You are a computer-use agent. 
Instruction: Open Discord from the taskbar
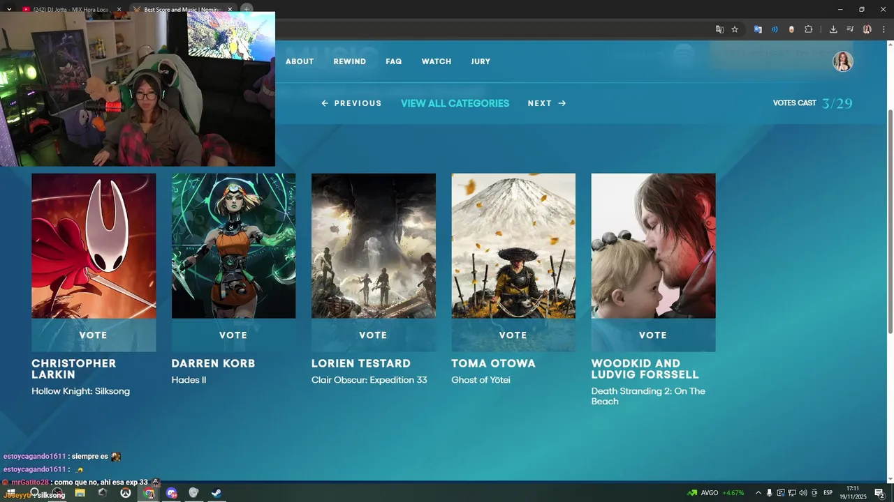pyautogui.click(x=172, y=493)
